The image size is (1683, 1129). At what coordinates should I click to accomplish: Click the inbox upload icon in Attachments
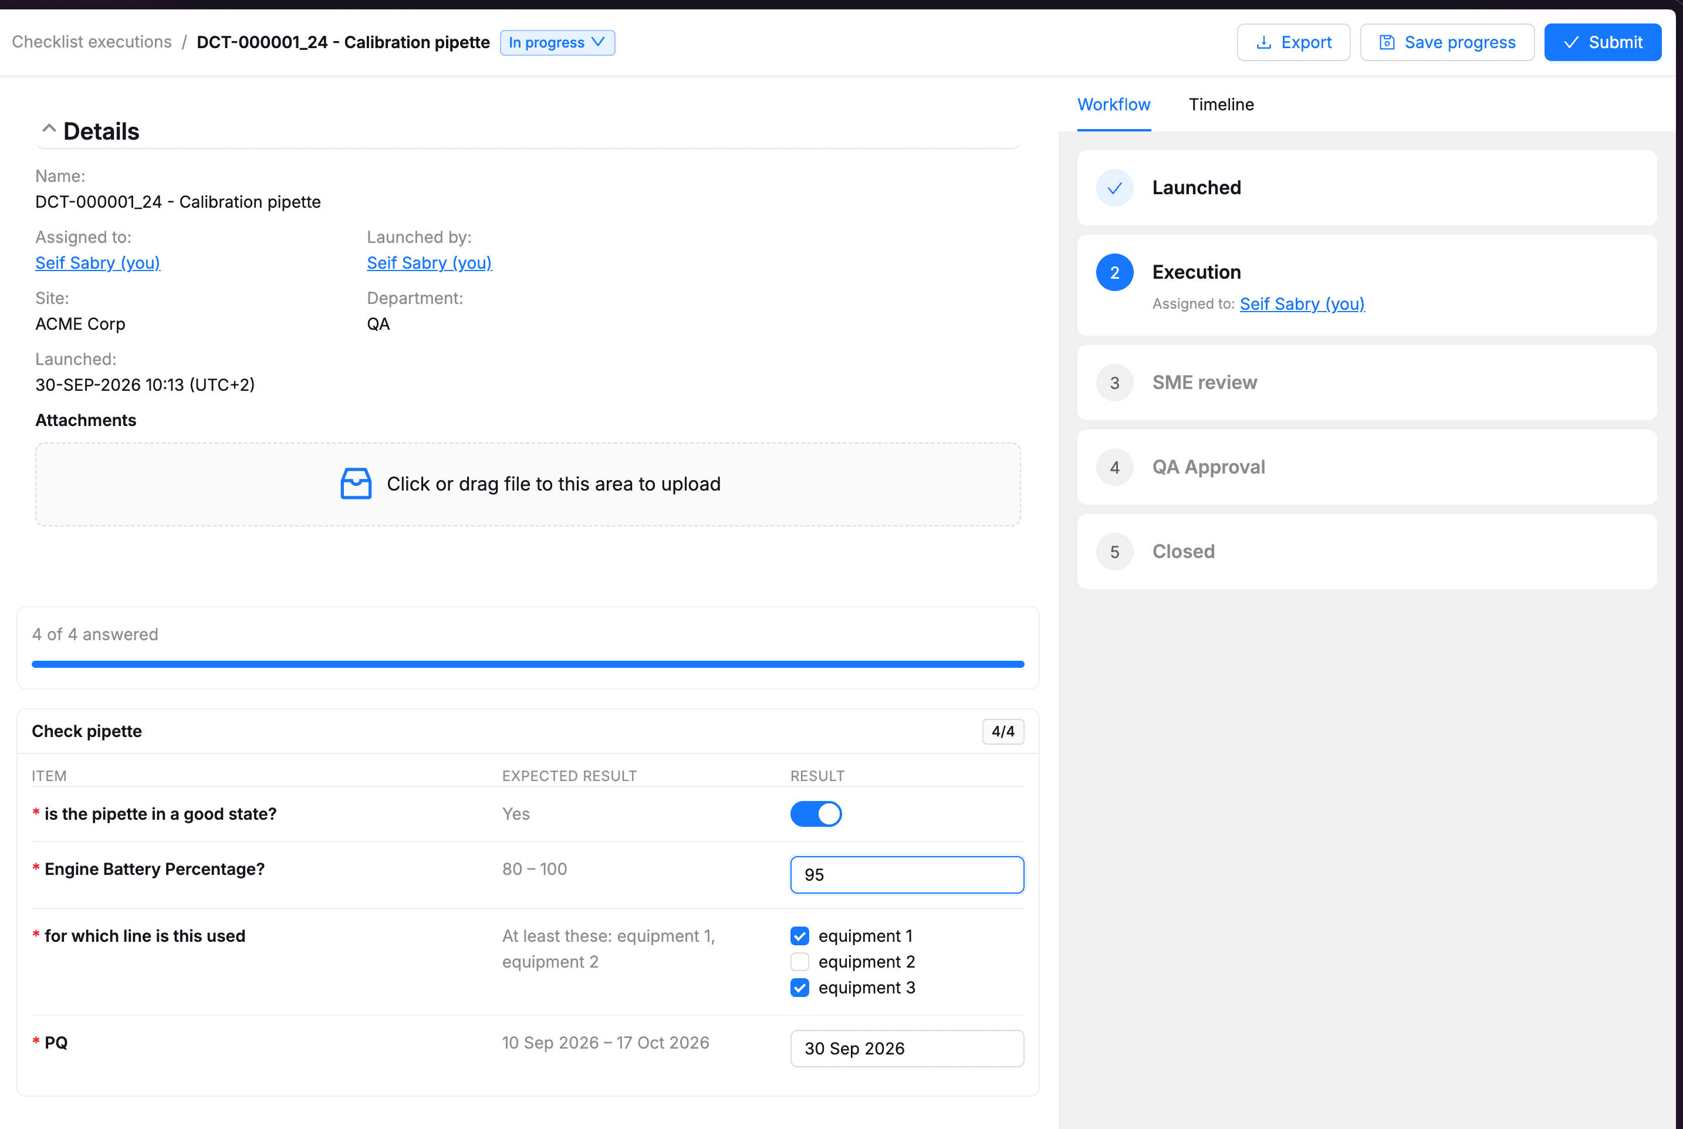pyautogui.click(x=356, y=484)
